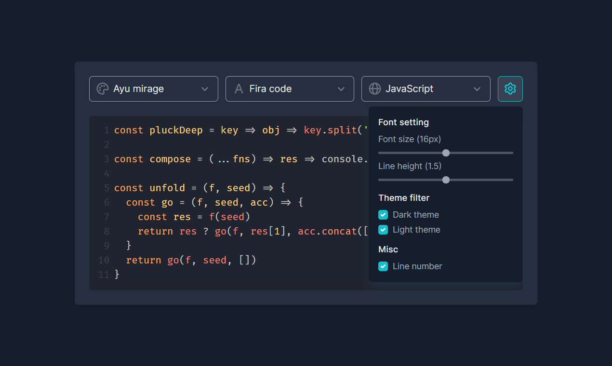Click the Misc section label
This screenshot has width=612, height=366.
tap(388, 249)
